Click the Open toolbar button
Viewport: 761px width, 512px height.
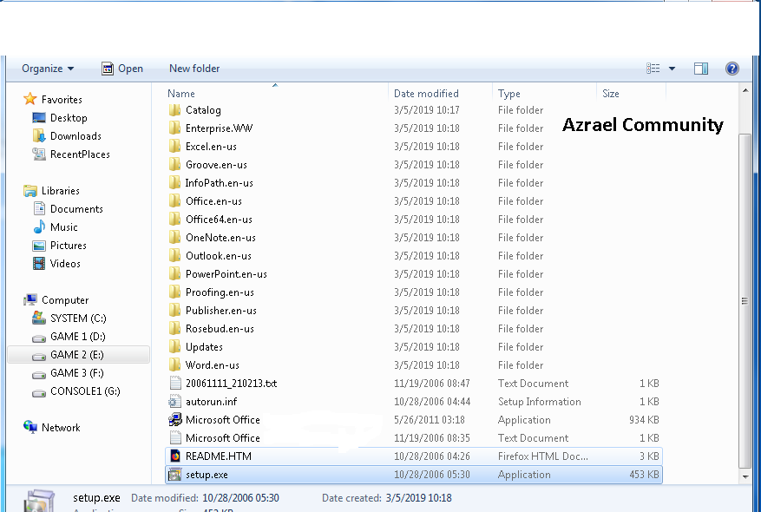click(x=122, y=69)
